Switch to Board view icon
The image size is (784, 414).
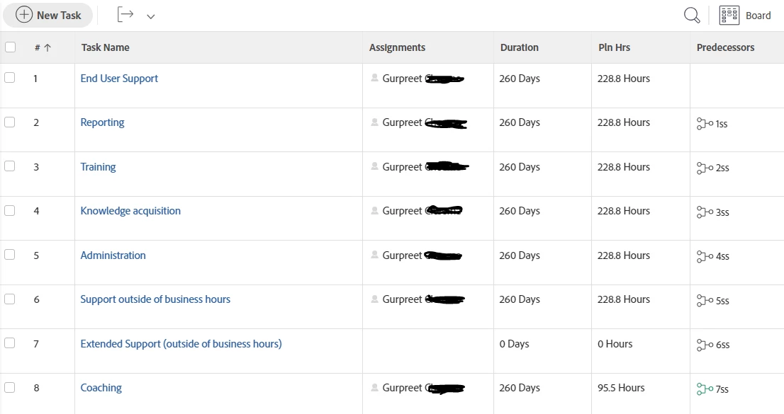click(x=729, y=16)
